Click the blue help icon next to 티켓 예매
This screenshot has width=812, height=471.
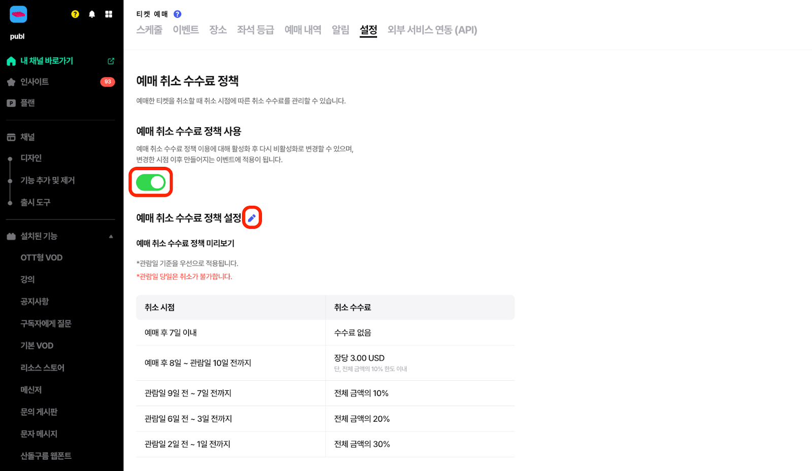pyautogui.click(x=177, y=14)
